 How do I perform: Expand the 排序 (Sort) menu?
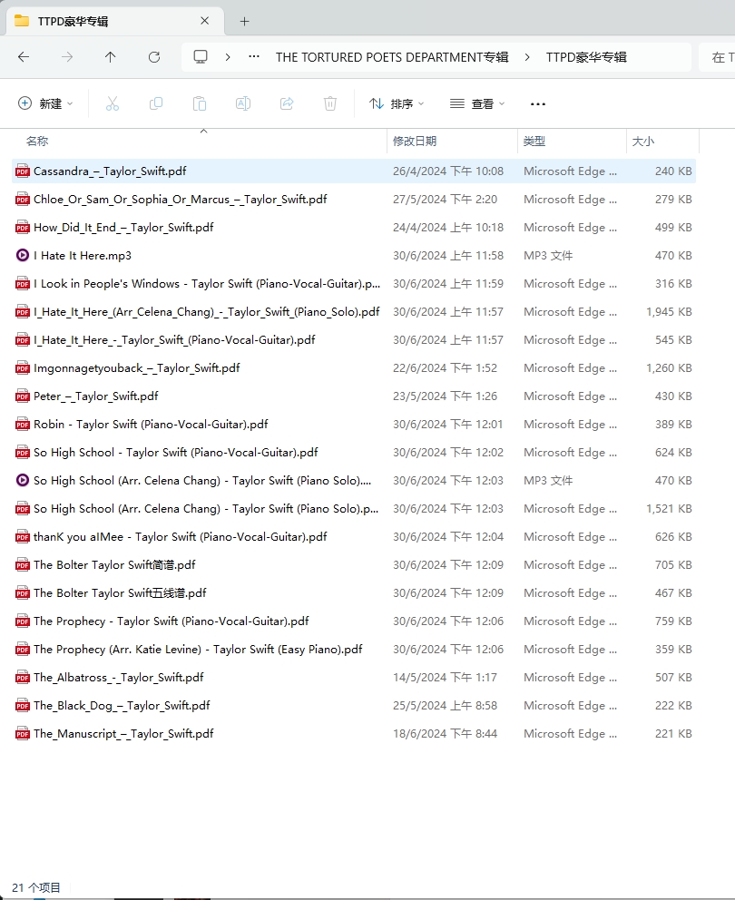(x=397, y=104)
